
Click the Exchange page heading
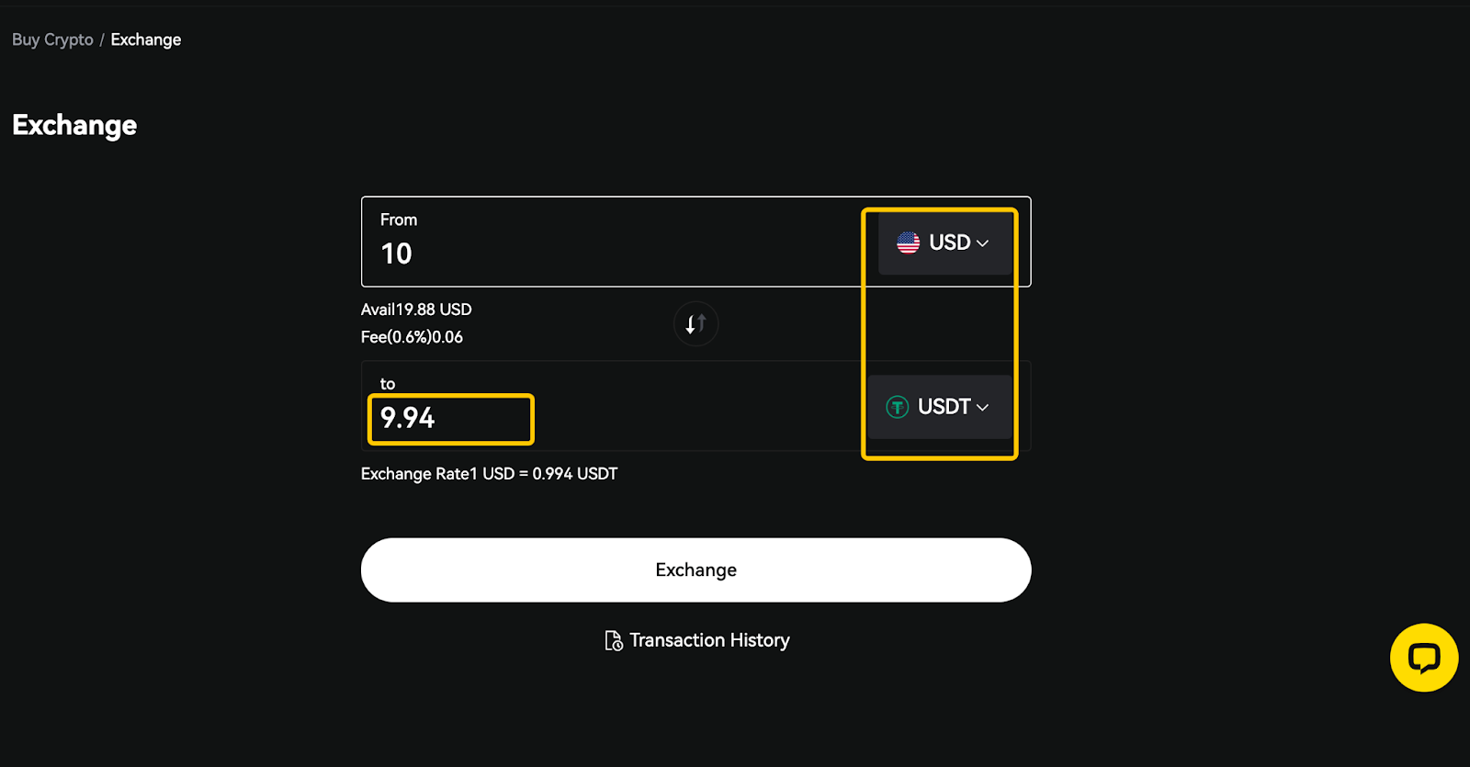(74, 125)
